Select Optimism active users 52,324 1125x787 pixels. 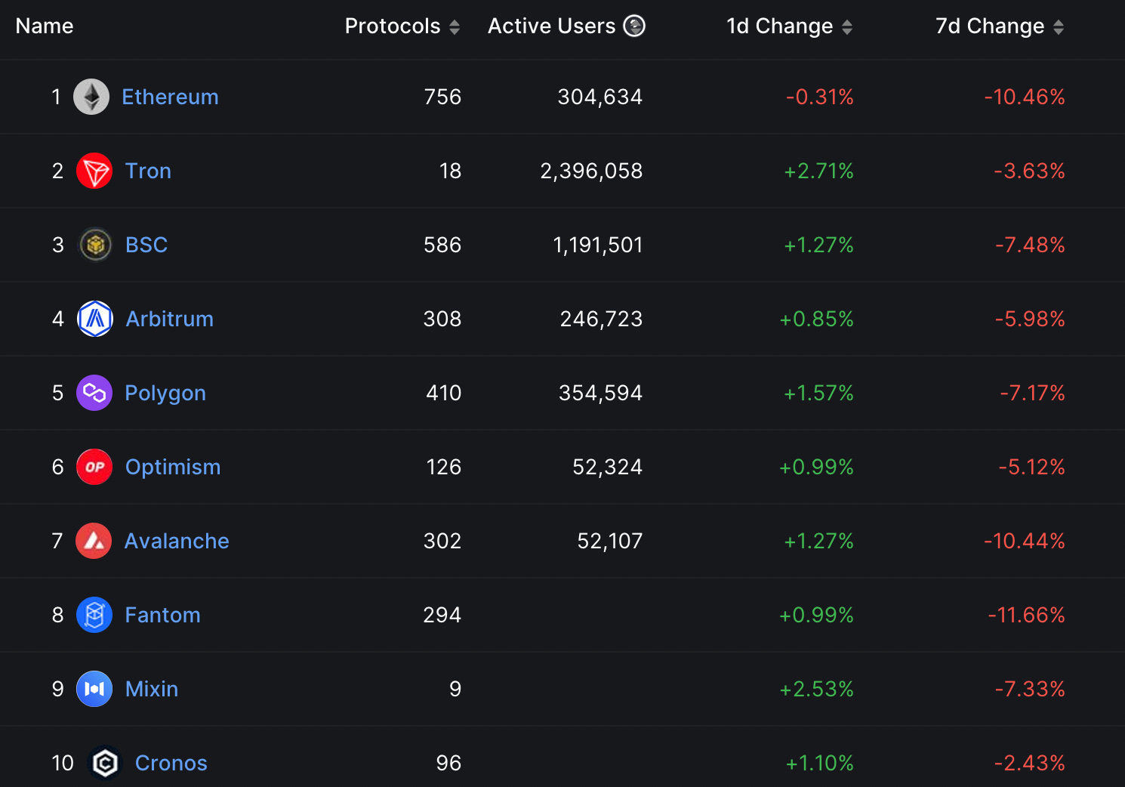pyautogui.click(x=608, y=467)
